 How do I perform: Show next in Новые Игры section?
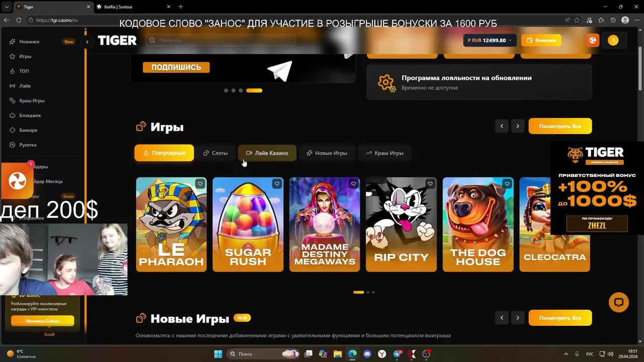click(x=518, y=318)
